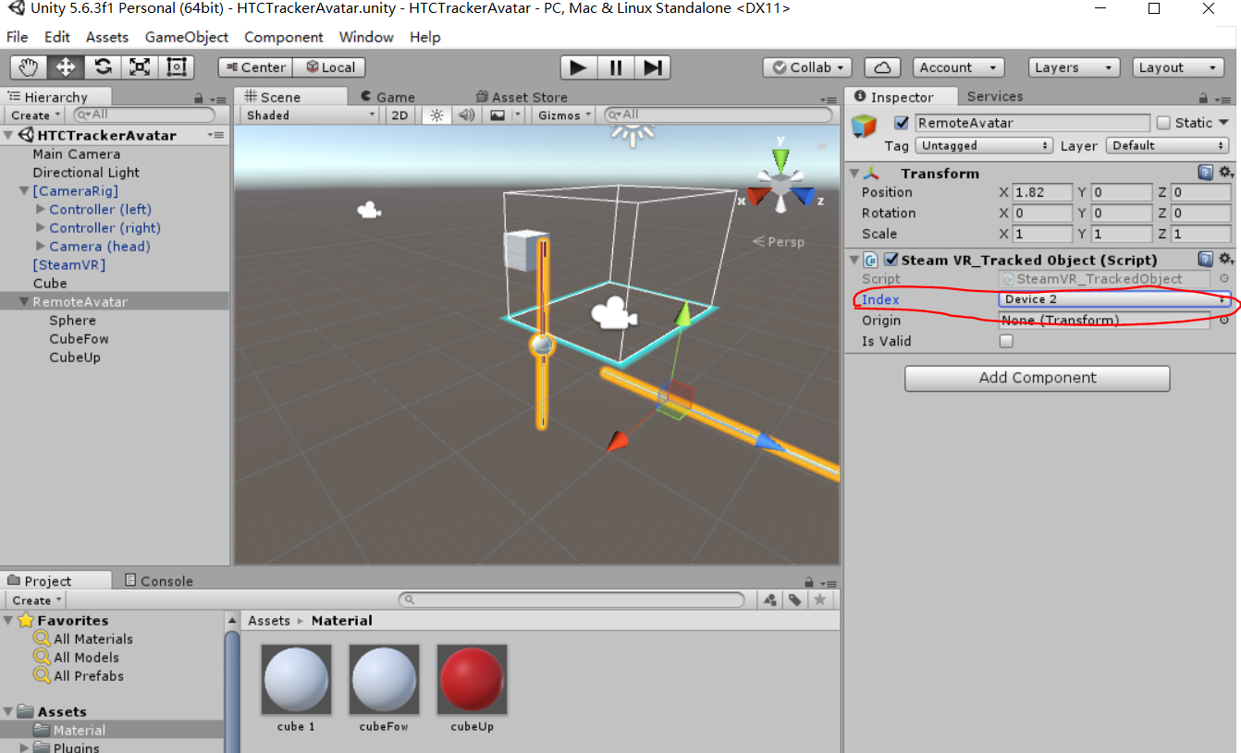The width and height of the screenshot is (1241, 753).
Task: Open Transform component gear settings
Action: click(1226, 173)
